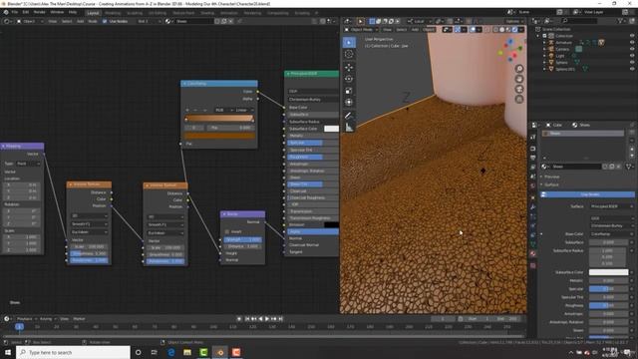Open Microsoft Edge from the taskbar

coord(170,352)
